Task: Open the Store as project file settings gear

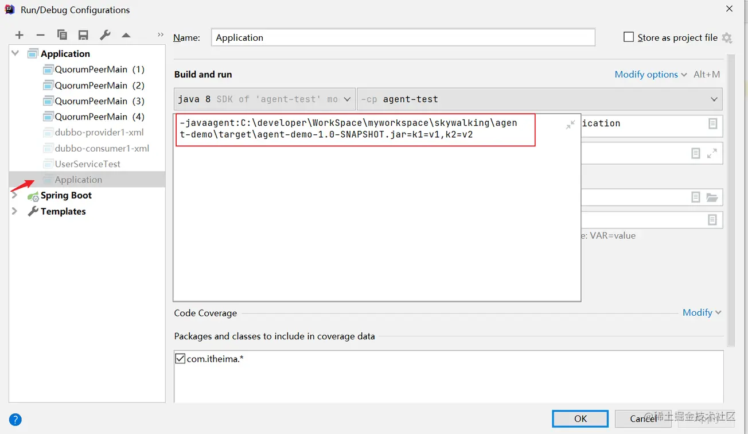Action: (727, 38)
